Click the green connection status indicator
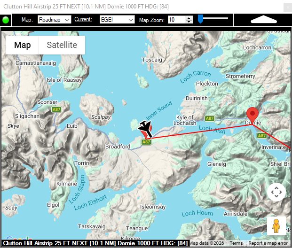The width and height of the screenshot is (292, 248). (7, 20)
